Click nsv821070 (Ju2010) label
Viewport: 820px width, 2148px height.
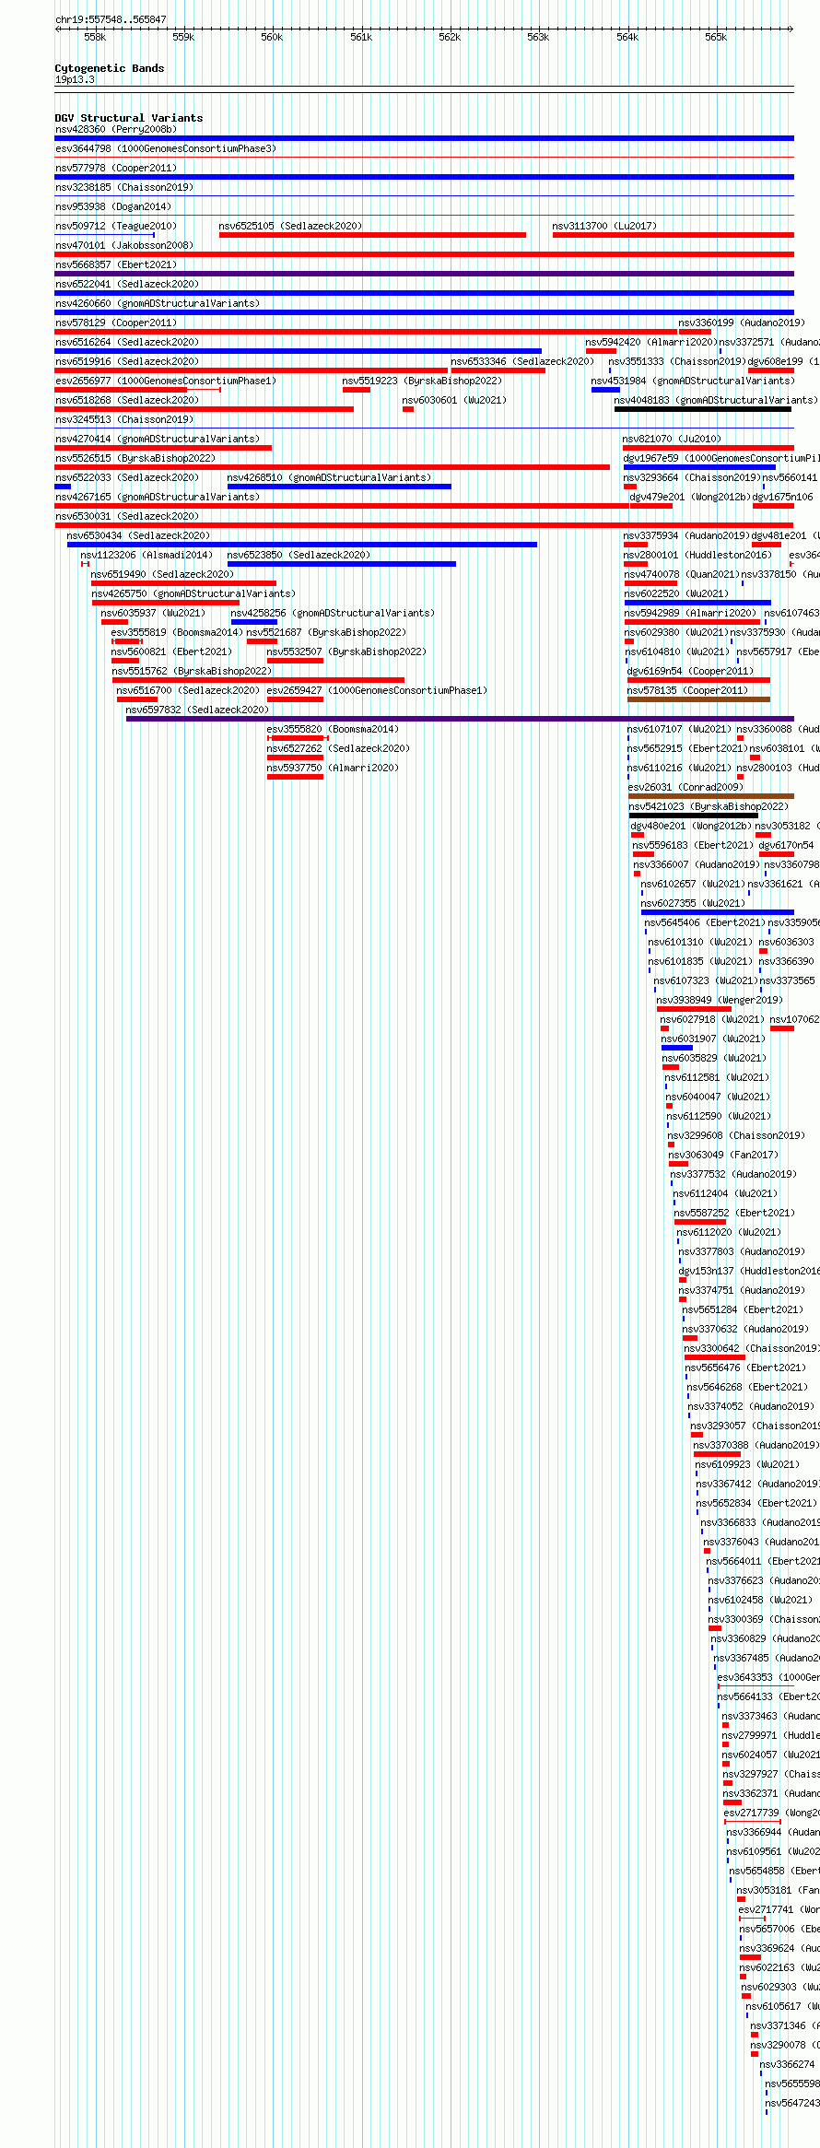coord(673,440)
